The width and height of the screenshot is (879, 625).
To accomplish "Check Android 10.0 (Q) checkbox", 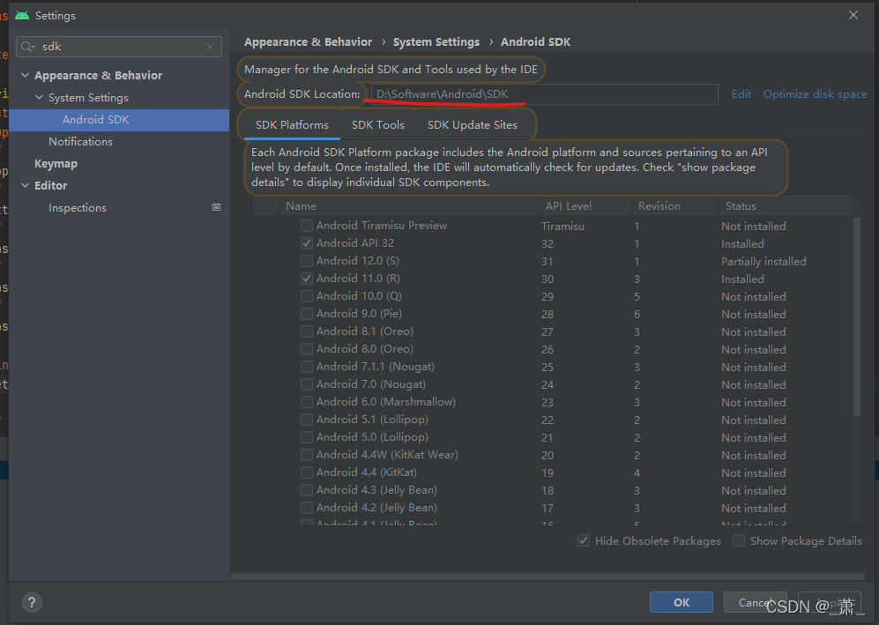I will click(307, 296).
